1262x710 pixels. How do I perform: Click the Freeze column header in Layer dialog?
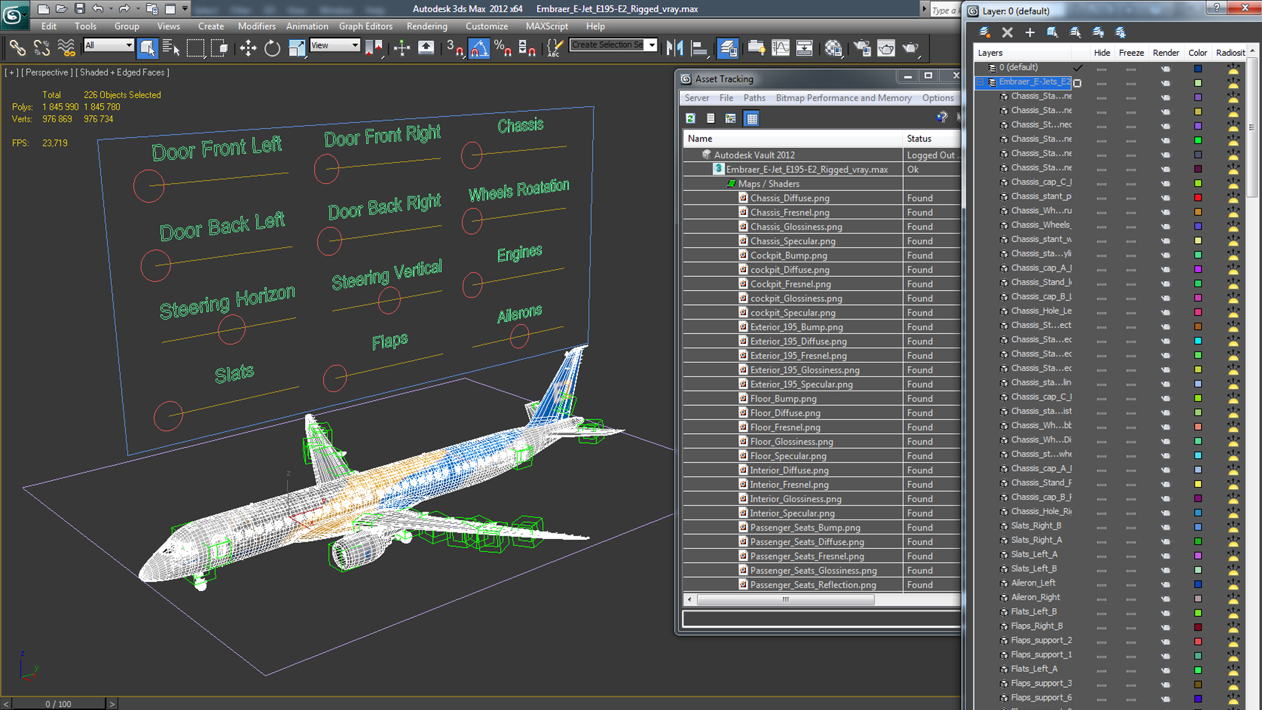pyautogui.click(x=1131, y=53)
